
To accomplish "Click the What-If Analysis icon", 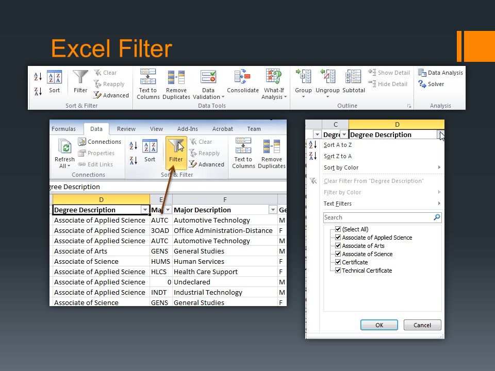I will pyautogui.click(x=273, y=77).
